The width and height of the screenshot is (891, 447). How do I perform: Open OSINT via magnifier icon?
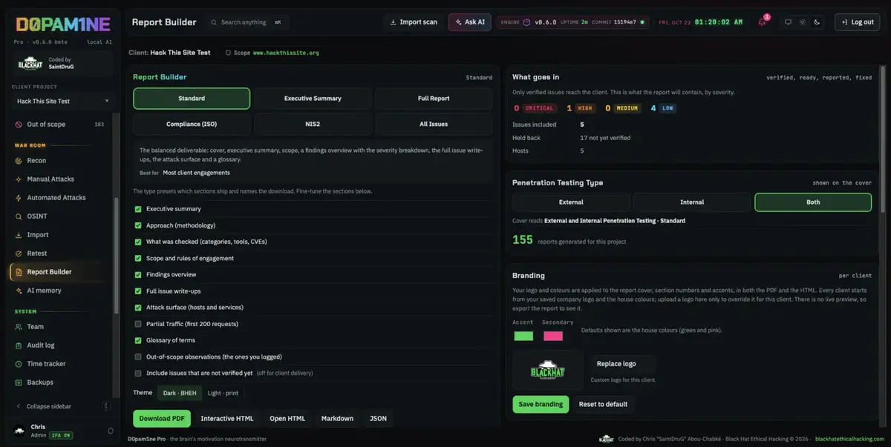[x=18, y=216]
